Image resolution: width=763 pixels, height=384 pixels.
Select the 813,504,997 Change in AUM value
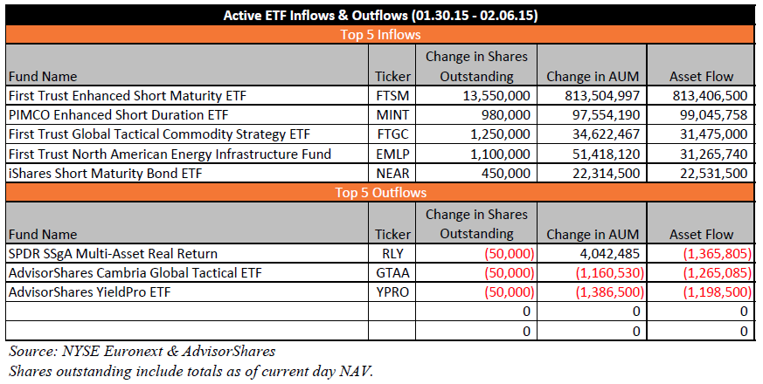(x=593, y=93)
